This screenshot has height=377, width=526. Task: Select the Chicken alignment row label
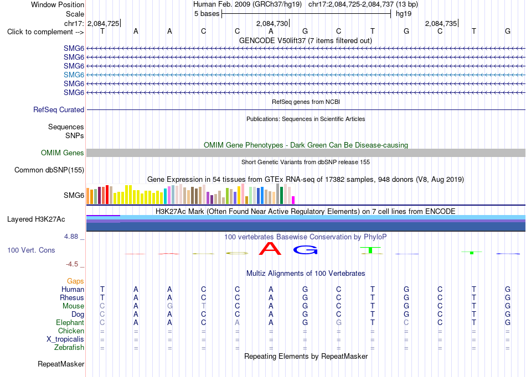(x=71, y=331)
